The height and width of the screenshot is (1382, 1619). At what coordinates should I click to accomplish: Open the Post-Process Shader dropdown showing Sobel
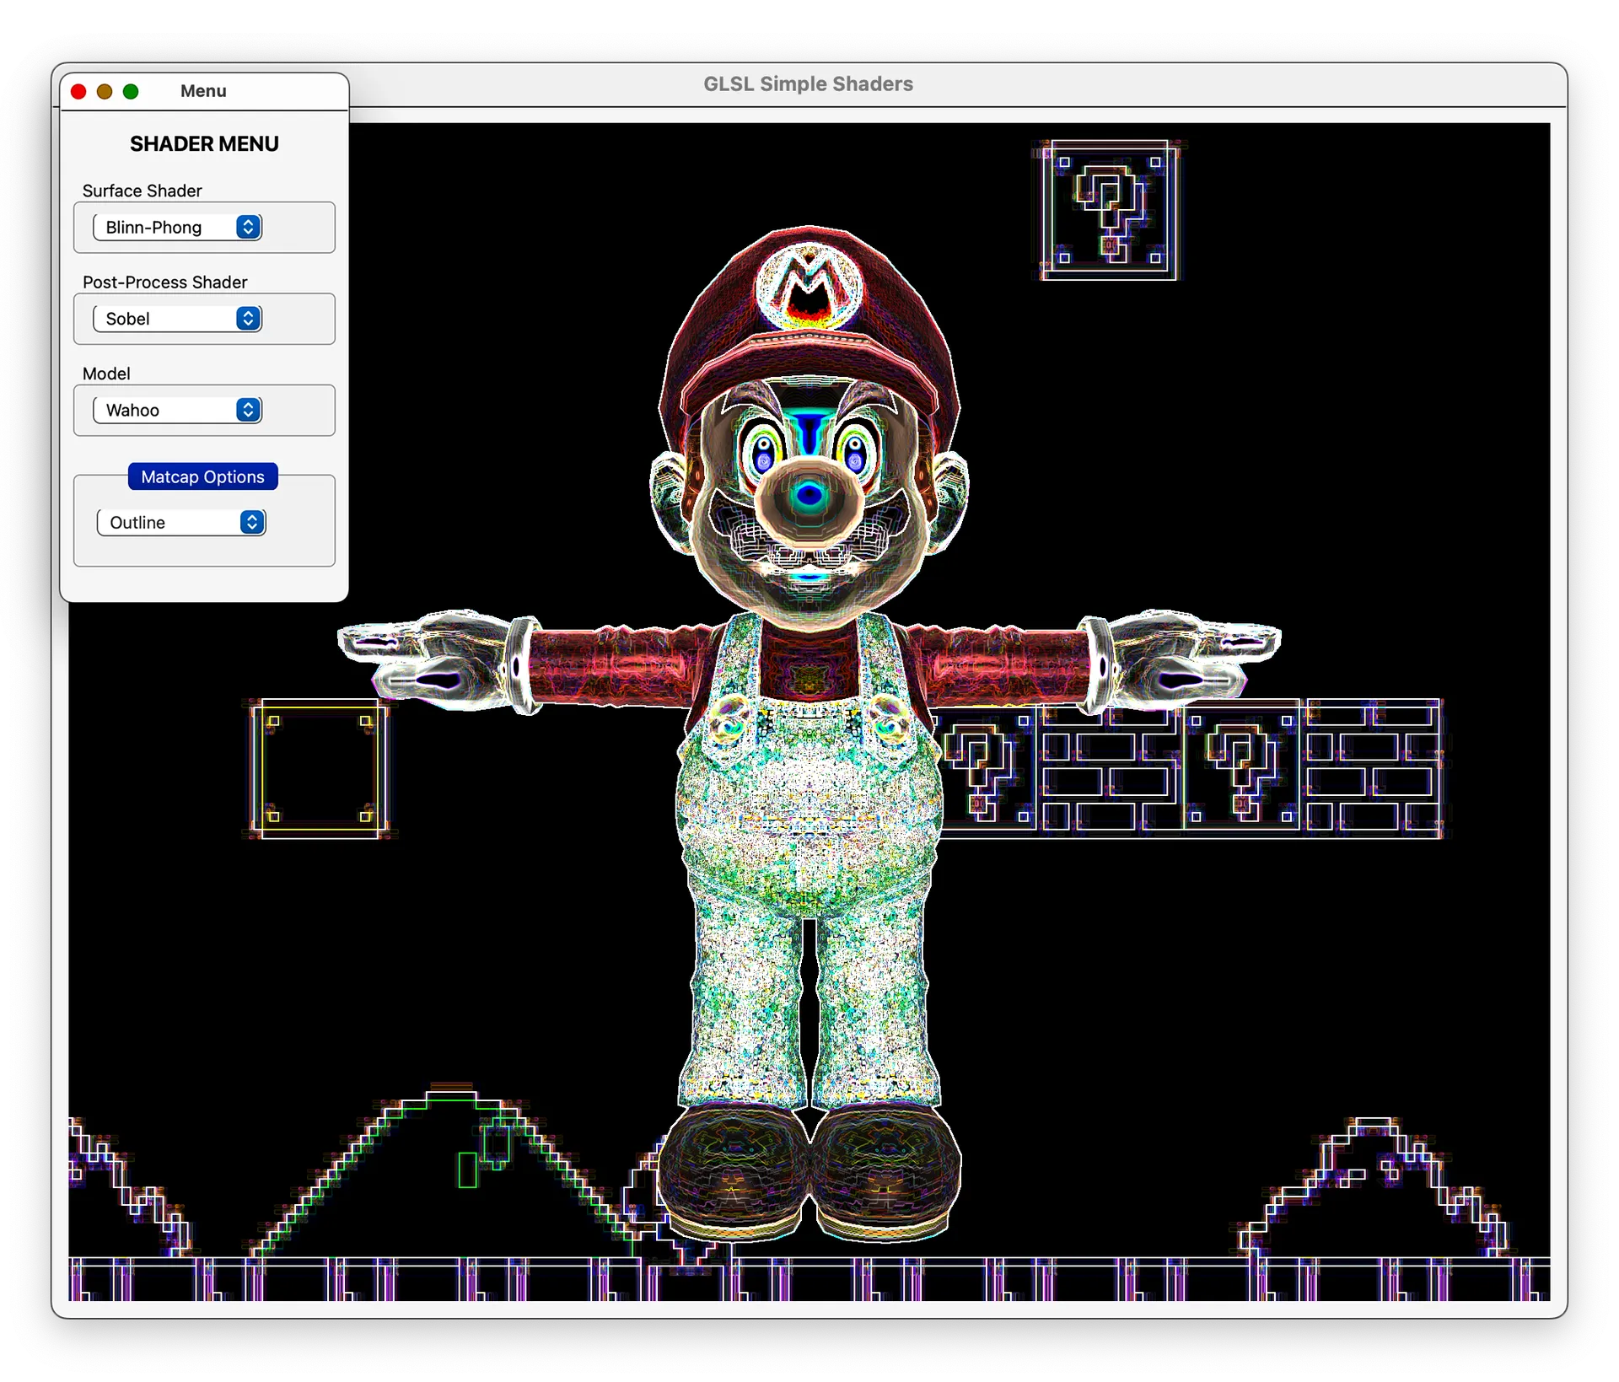coord(177,319)
